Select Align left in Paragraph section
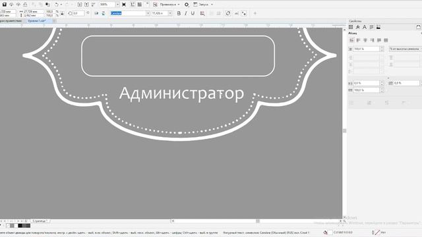The height and width of the screenshot is (237, 422). point(358,40)
